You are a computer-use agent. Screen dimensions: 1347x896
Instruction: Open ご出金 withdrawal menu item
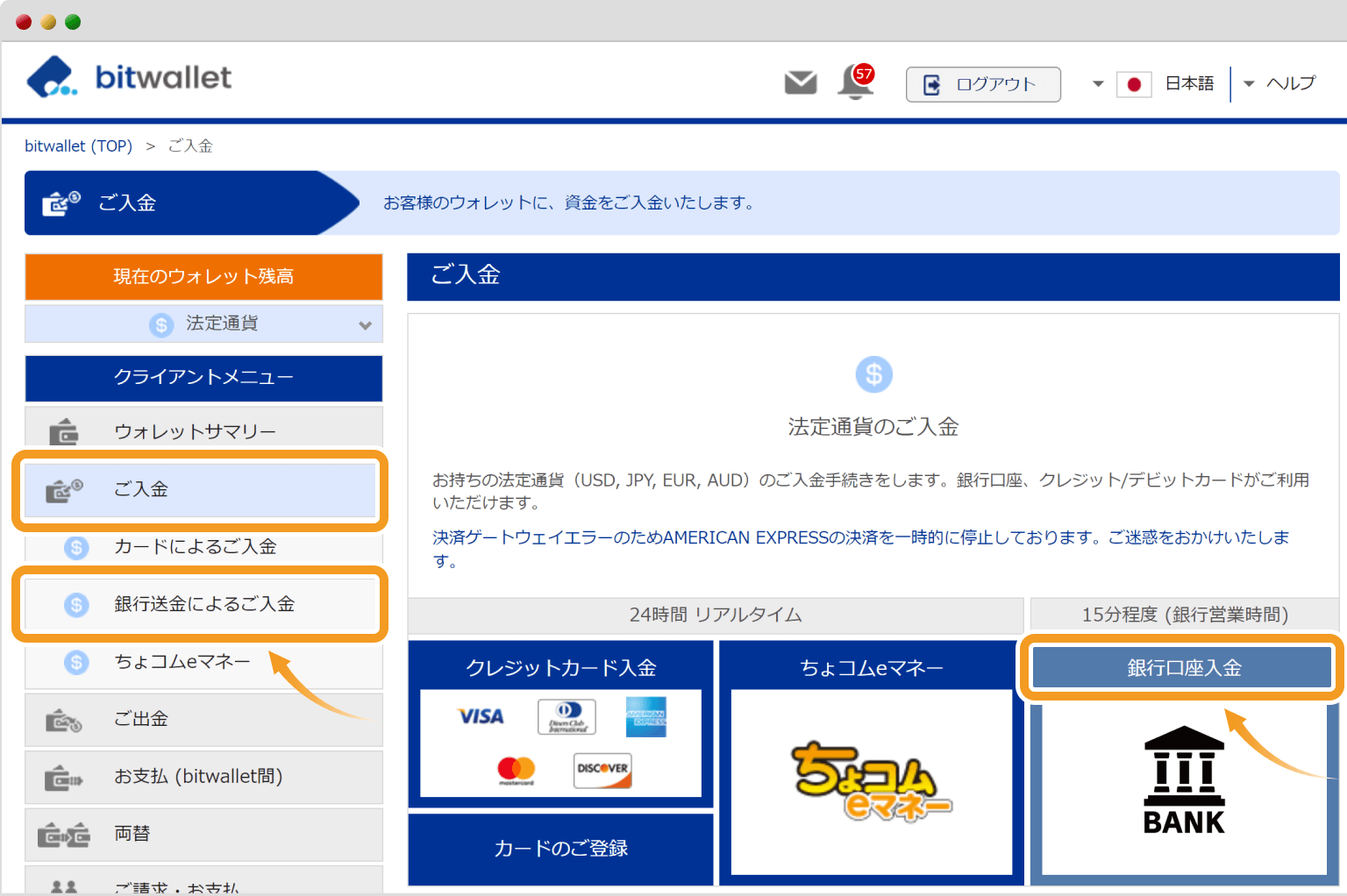203,719
